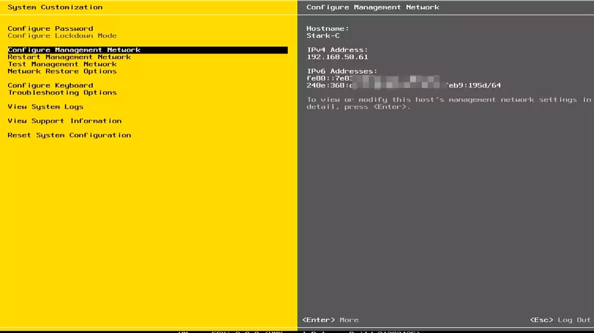This screenshot has width=594, height=333.
Task: Click the IPv4 address 192.168.50.61
Action: [x=337, y=57]
